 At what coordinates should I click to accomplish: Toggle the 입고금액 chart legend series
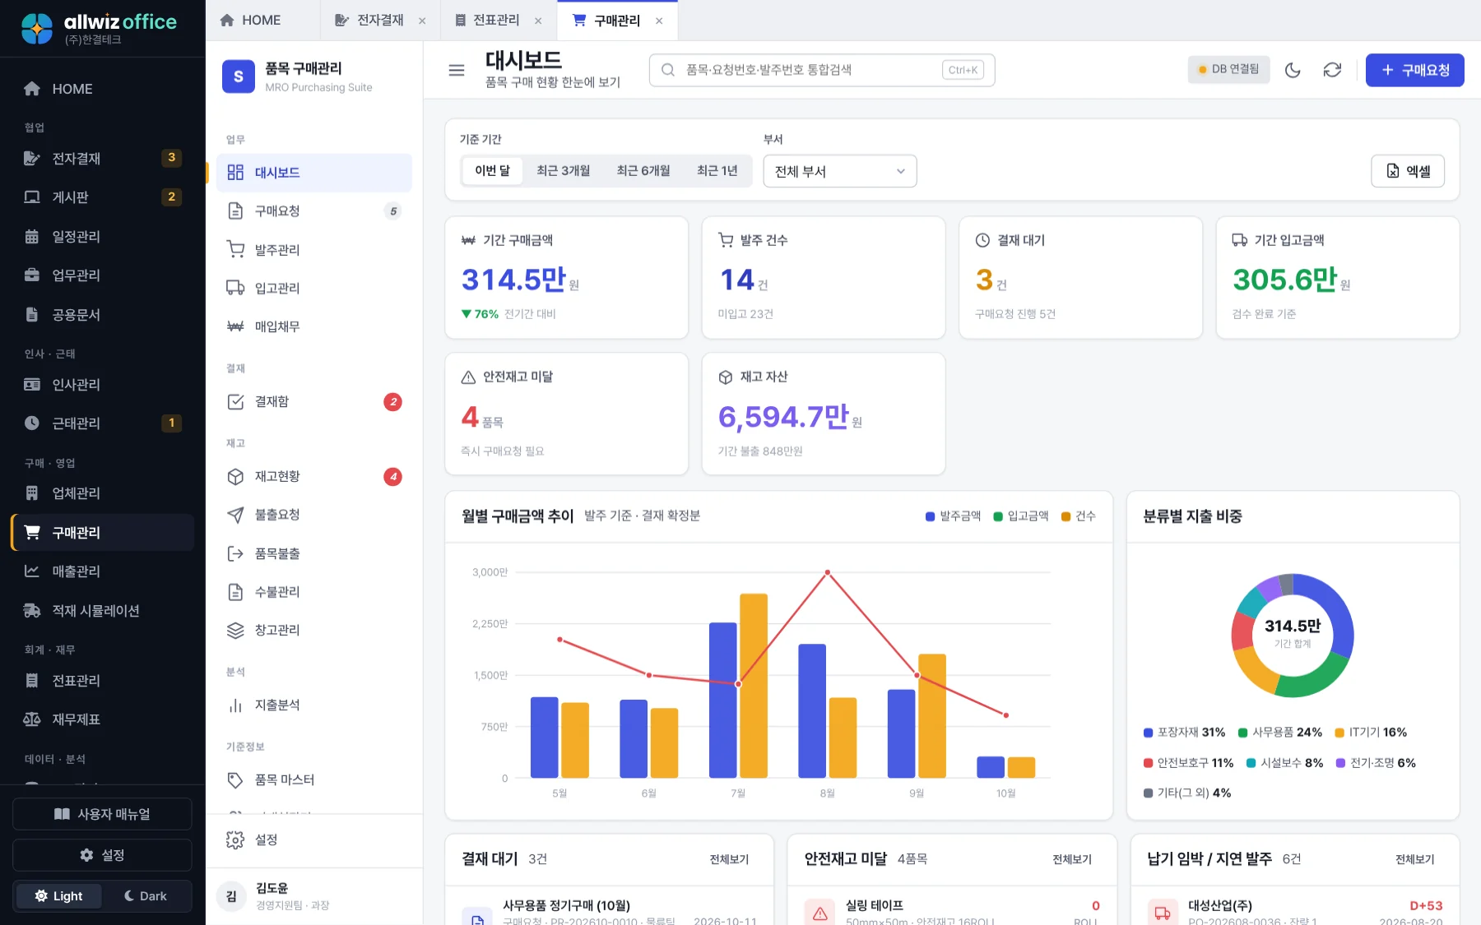click(x=1021, y=516)
